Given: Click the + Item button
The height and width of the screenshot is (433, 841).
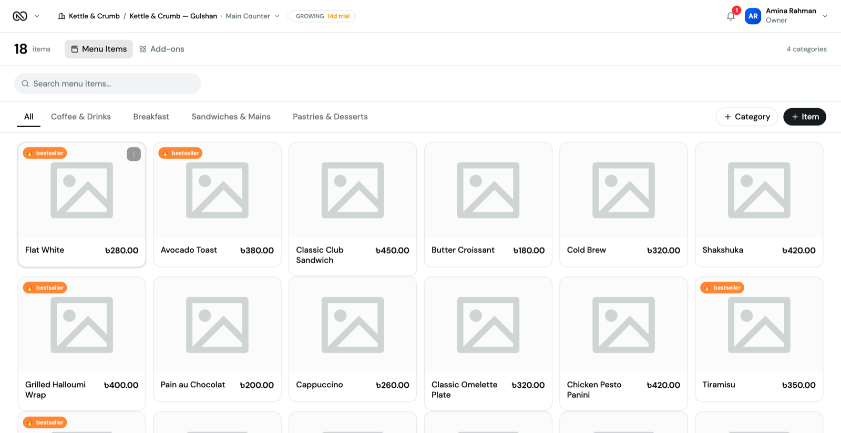Looking at the screenshot, I should (805, 117).
